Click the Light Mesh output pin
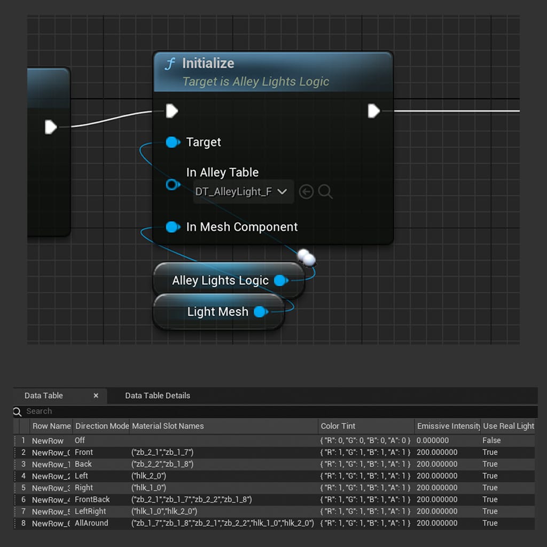 (260, 311)
